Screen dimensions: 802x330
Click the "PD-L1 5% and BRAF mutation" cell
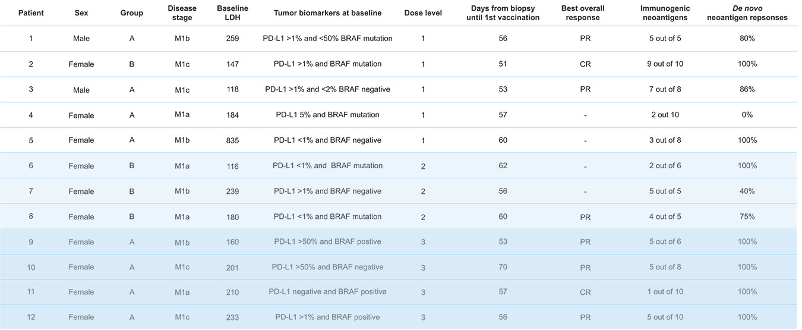pyautogui.click(x=327, y=115)
